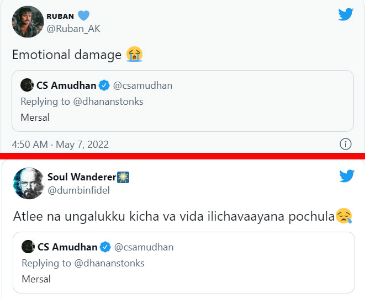Click CS Amudhan's verified badge in second quote
Viewport: 365px width, 299px height.
click(x=105, y=247)
